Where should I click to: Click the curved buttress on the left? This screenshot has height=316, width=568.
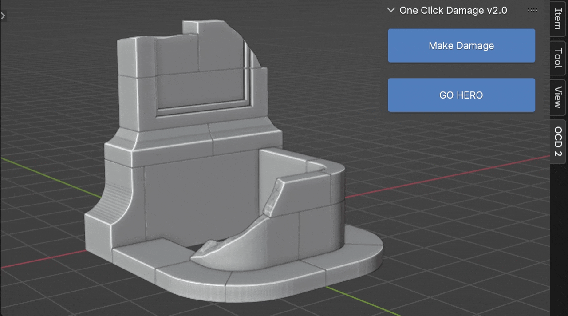[x=113, y=204]
